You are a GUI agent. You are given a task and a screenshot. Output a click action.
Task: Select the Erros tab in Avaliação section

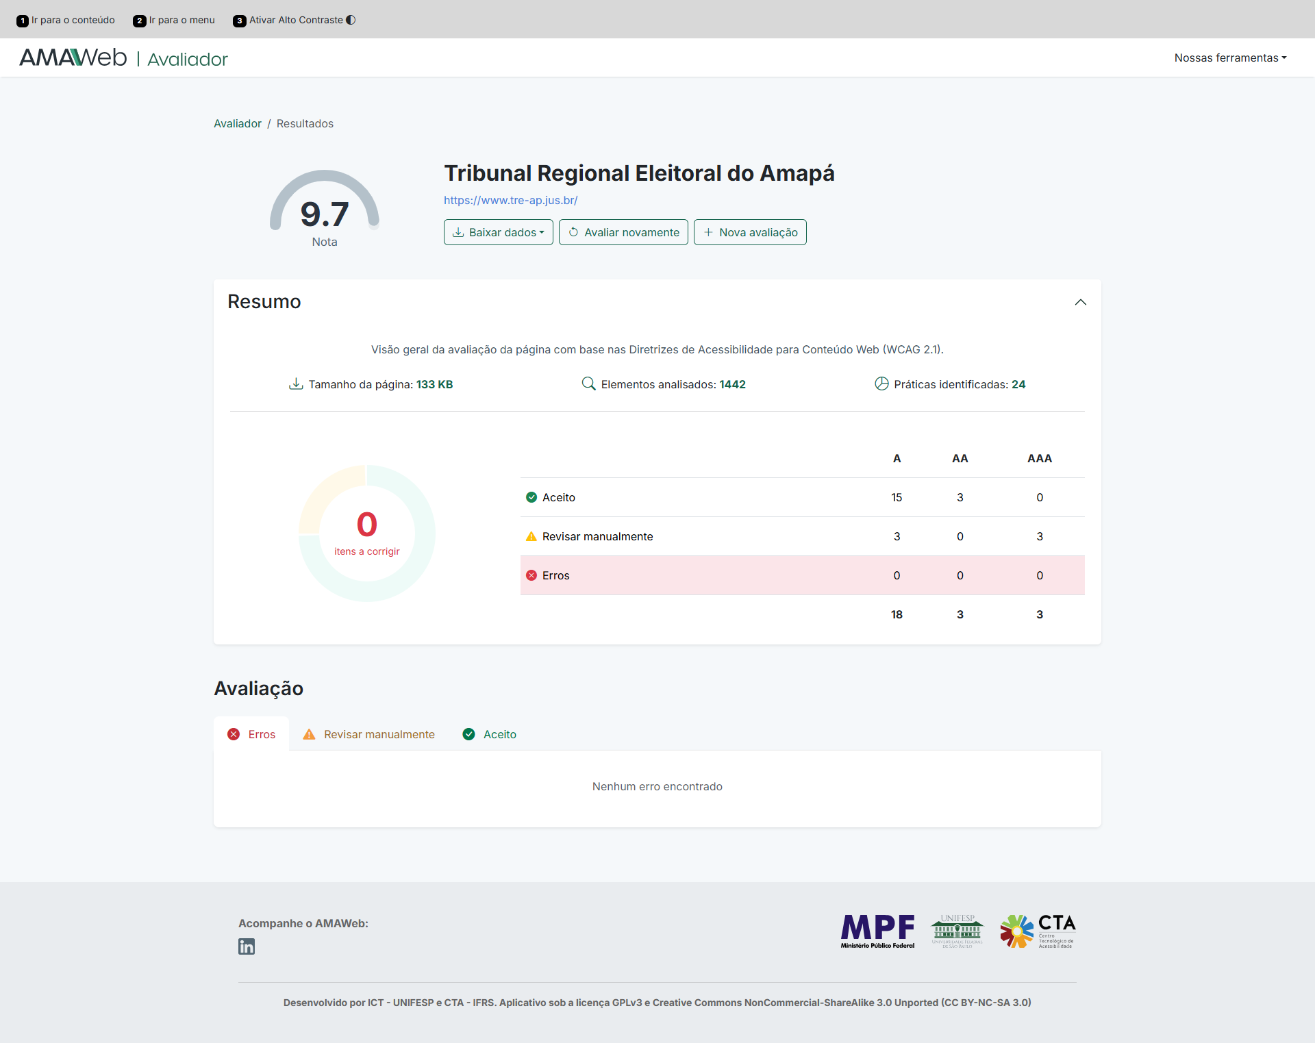click(251, 733)
